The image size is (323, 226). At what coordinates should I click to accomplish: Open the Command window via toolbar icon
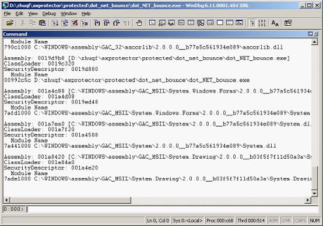[x=152, y=23]
